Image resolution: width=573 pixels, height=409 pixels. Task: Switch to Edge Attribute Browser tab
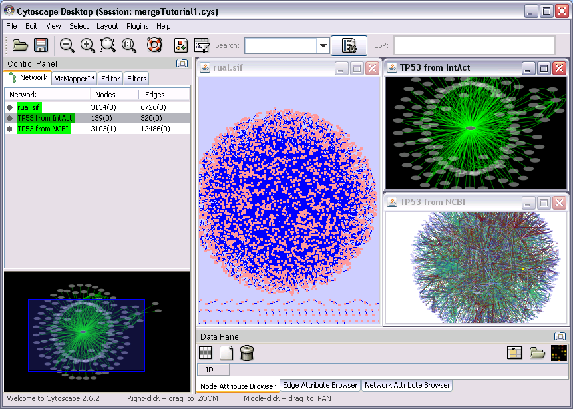click(320, 385)
